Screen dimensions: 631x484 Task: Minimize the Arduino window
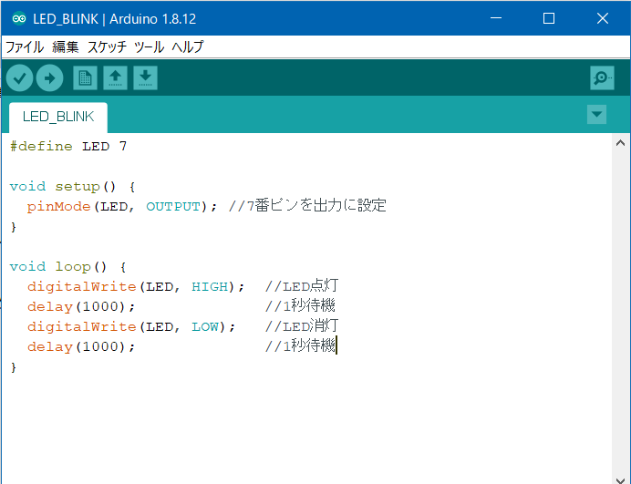(x=496, y=18)
